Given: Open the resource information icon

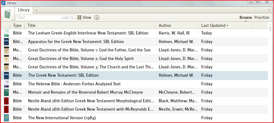Looking at the screenshot, I should pos(97,17).
